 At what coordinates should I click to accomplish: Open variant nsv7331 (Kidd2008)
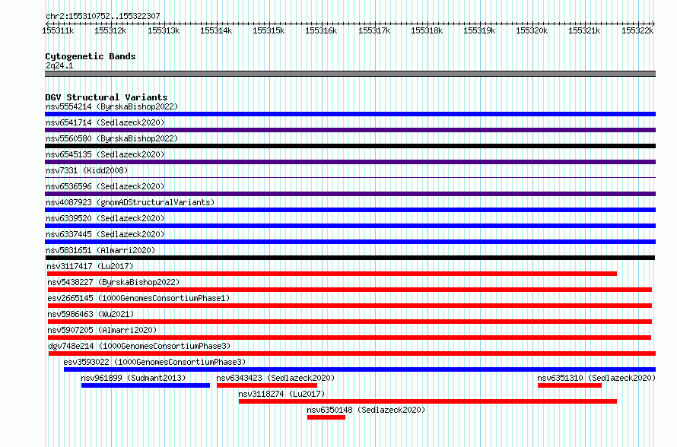87,170
